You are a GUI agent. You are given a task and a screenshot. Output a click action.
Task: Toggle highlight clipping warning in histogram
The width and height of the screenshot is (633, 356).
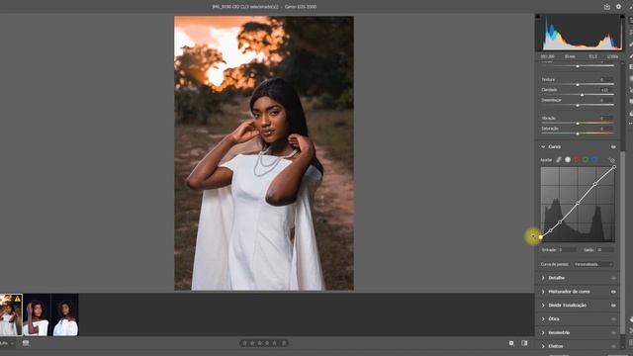622,17
